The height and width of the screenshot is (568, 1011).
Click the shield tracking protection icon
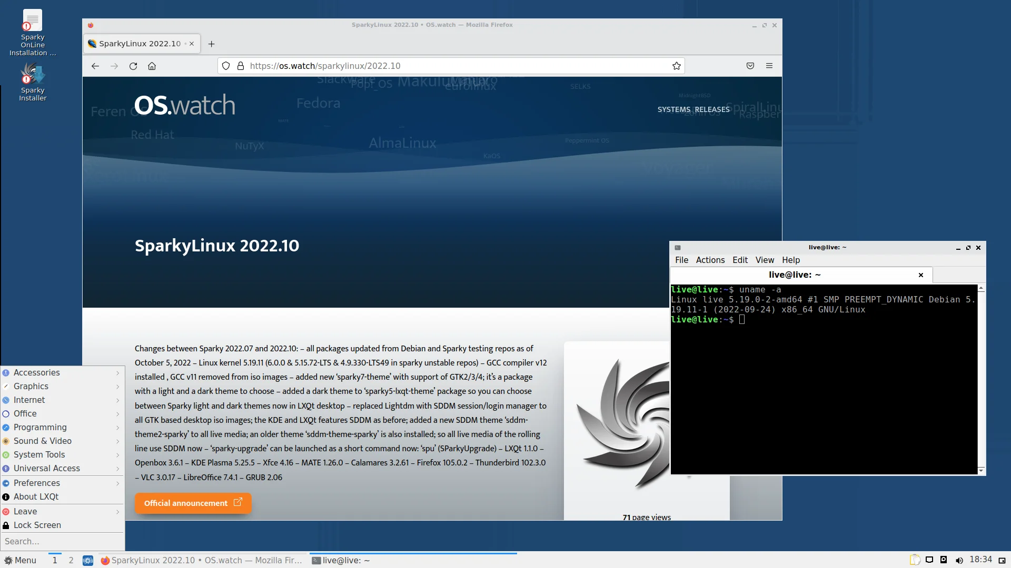click(226, 66)
